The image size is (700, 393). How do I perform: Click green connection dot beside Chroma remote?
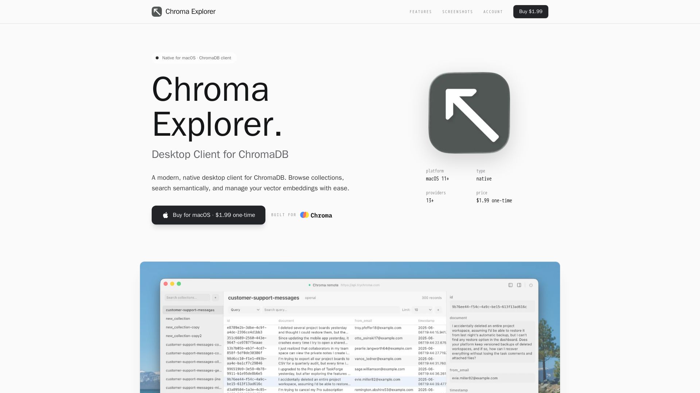pyautogui.click(x=310, y=285)
